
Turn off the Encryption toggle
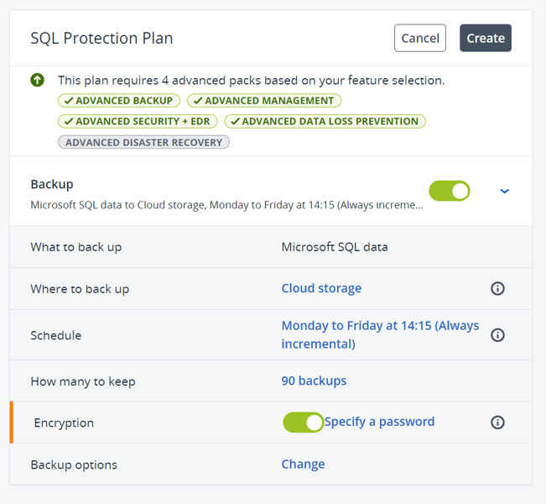point(303,423)
